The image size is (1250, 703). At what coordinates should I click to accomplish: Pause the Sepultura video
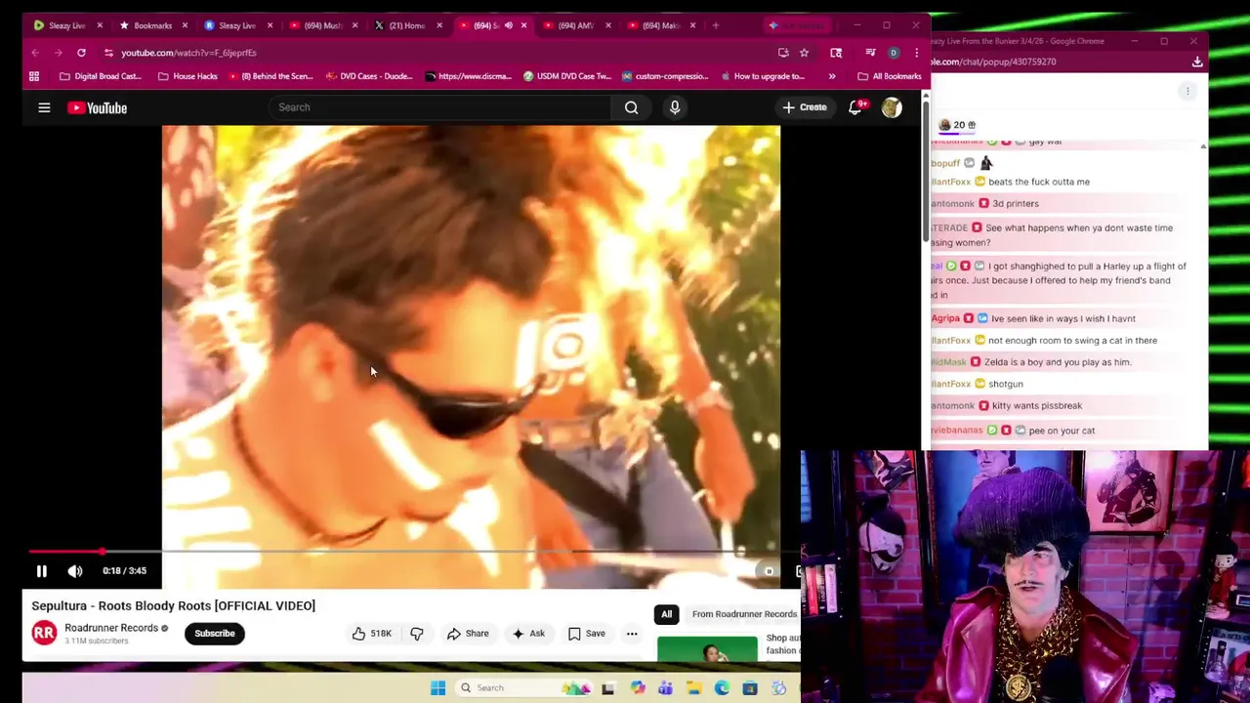[41, 571]
